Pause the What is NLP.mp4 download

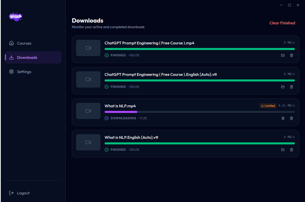tap(283, 118)
